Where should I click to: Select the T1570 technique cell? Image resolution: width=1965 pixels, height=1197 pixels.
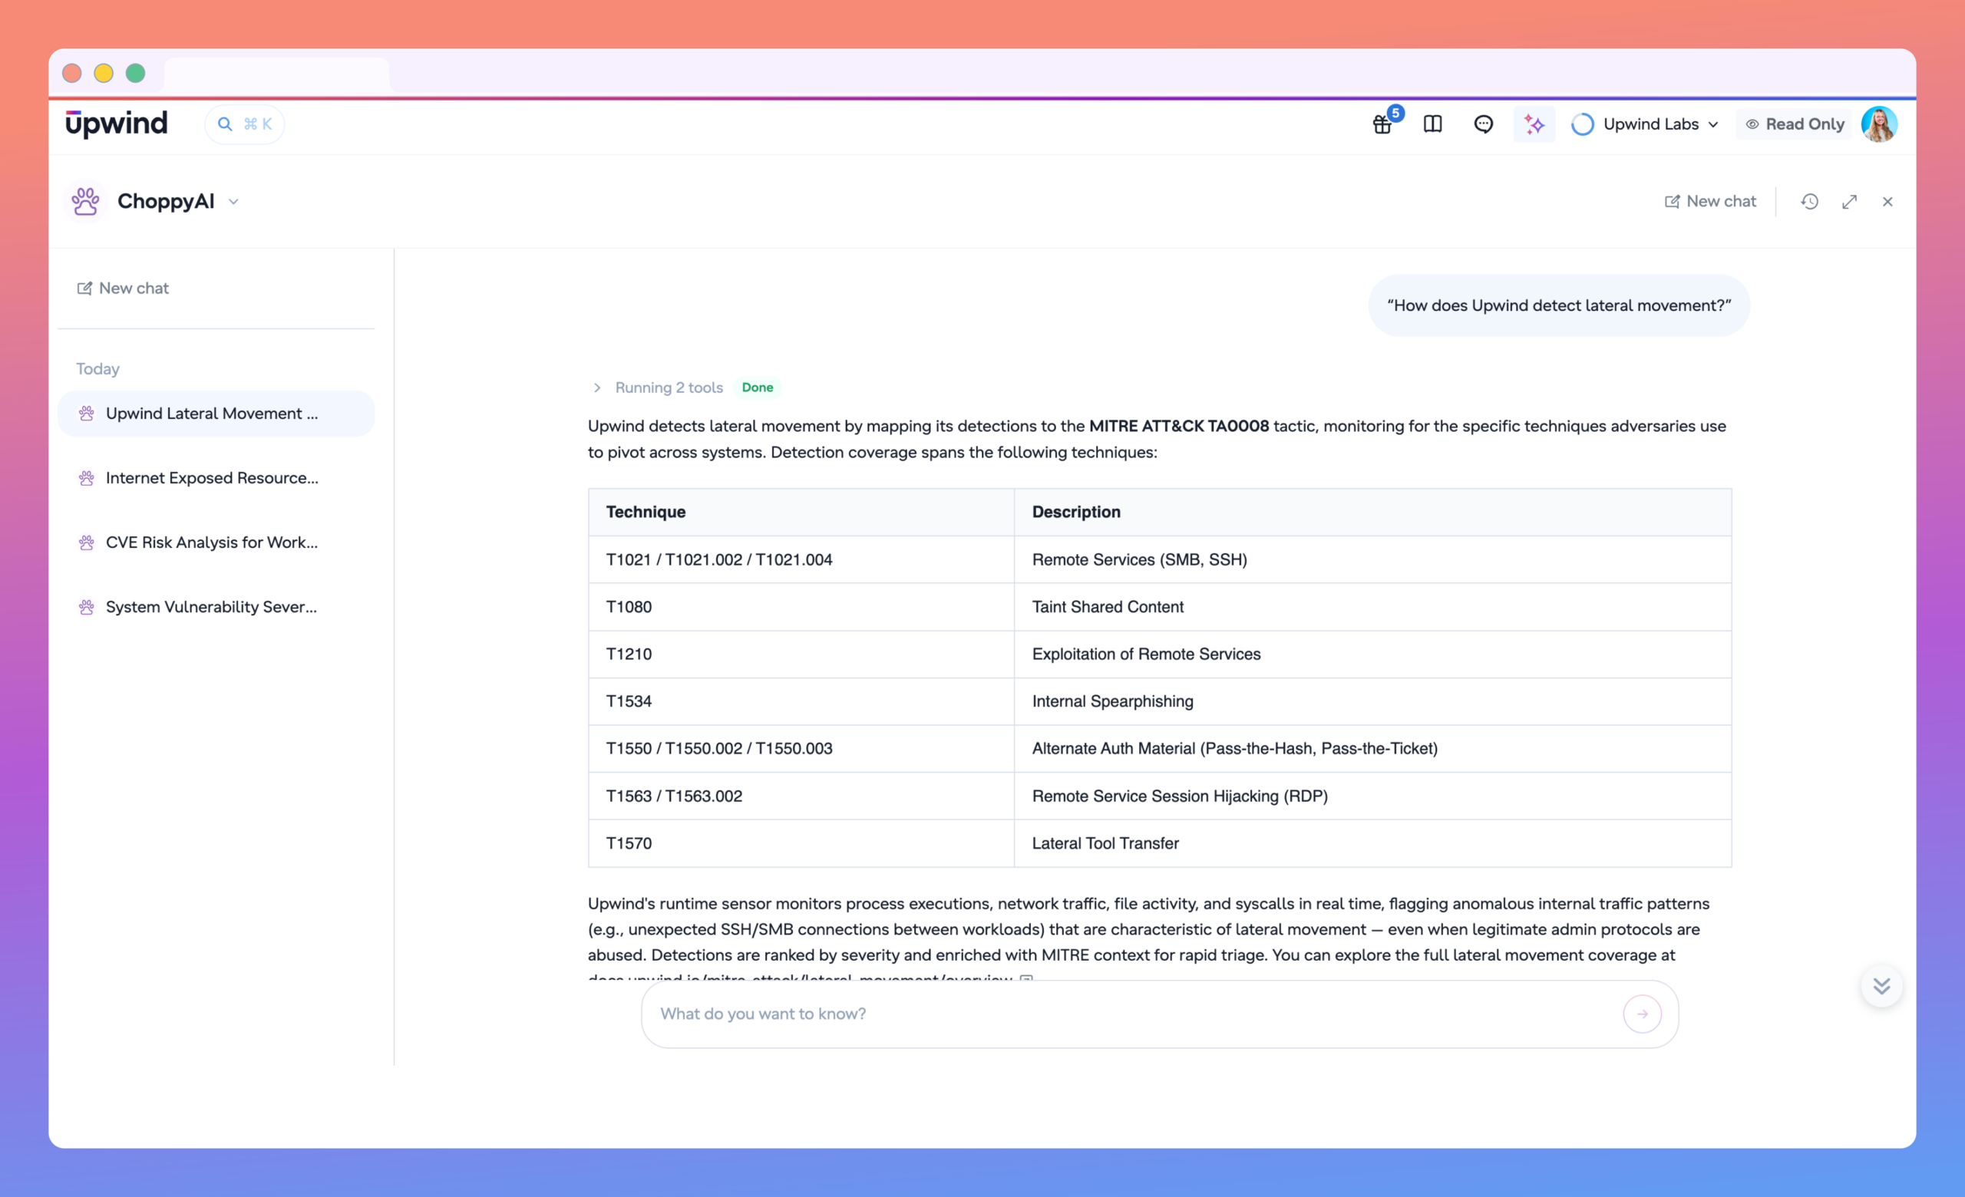801,843
